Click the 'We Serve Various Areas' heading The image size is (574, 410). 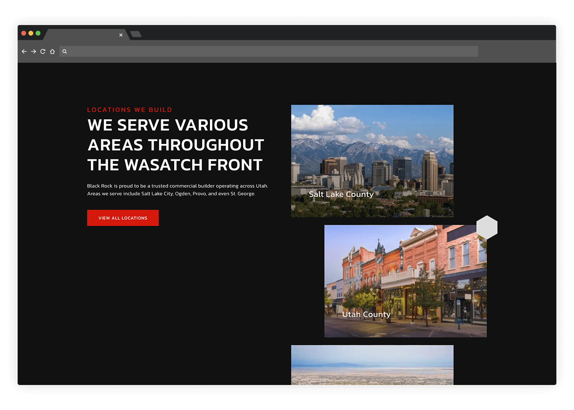pos(175,145)
